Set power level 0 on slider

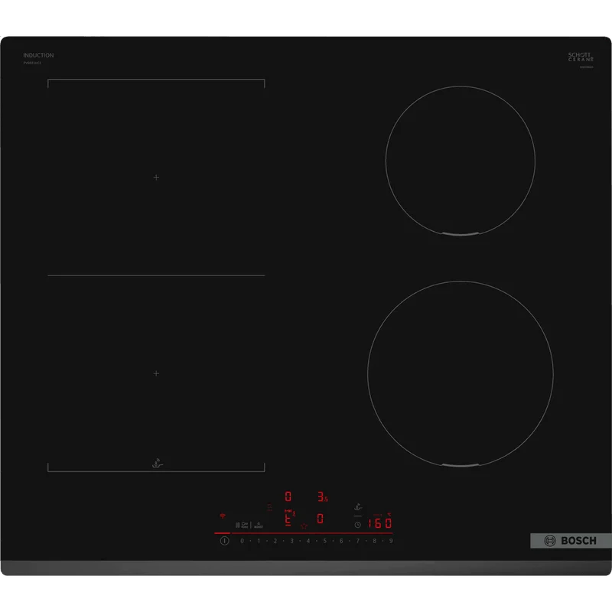click(x=242, y=541)
